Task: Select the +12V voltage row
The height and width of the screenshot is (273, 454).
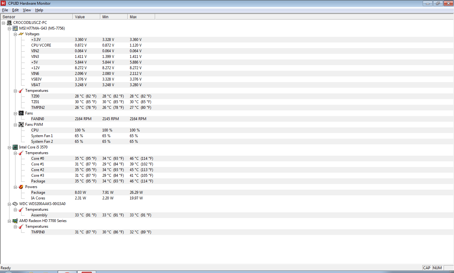Action: pyautogui.click(x=242, y=68)
